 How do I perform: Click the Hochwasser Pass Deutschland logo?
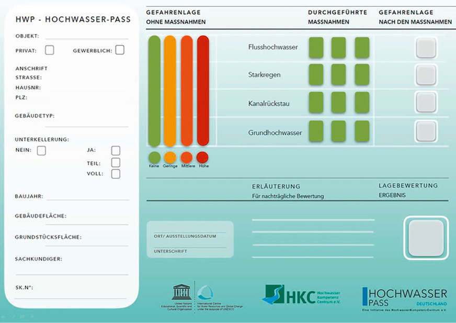click(404, 297)
